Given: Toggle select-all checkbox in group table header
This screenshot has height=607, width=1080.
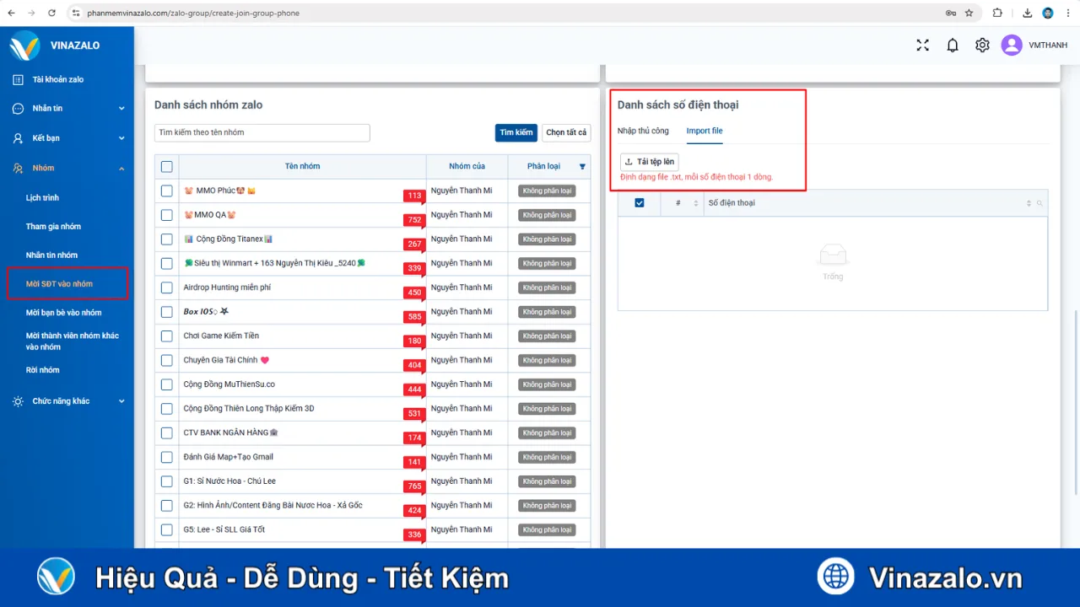Looking at the screenshot, I should [167, 167].
